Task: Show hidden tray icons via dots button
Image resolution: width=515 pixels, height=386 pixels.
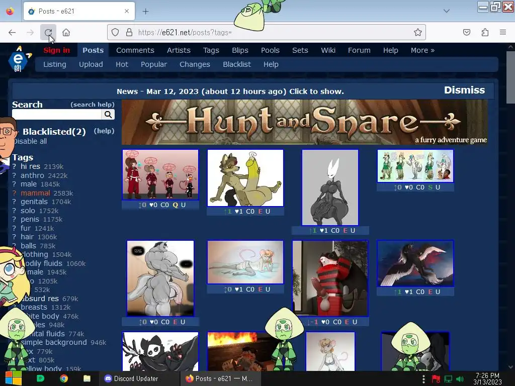Action: tap(423, 379)
